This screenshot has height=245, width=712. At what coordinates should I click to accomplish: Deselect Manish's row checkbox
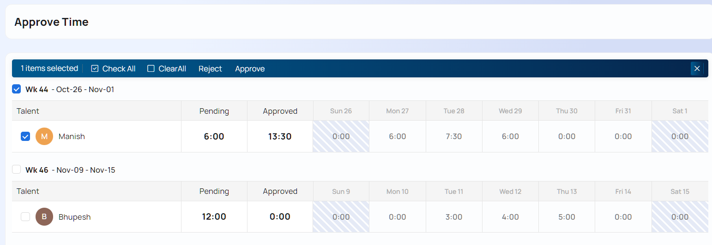25,136
